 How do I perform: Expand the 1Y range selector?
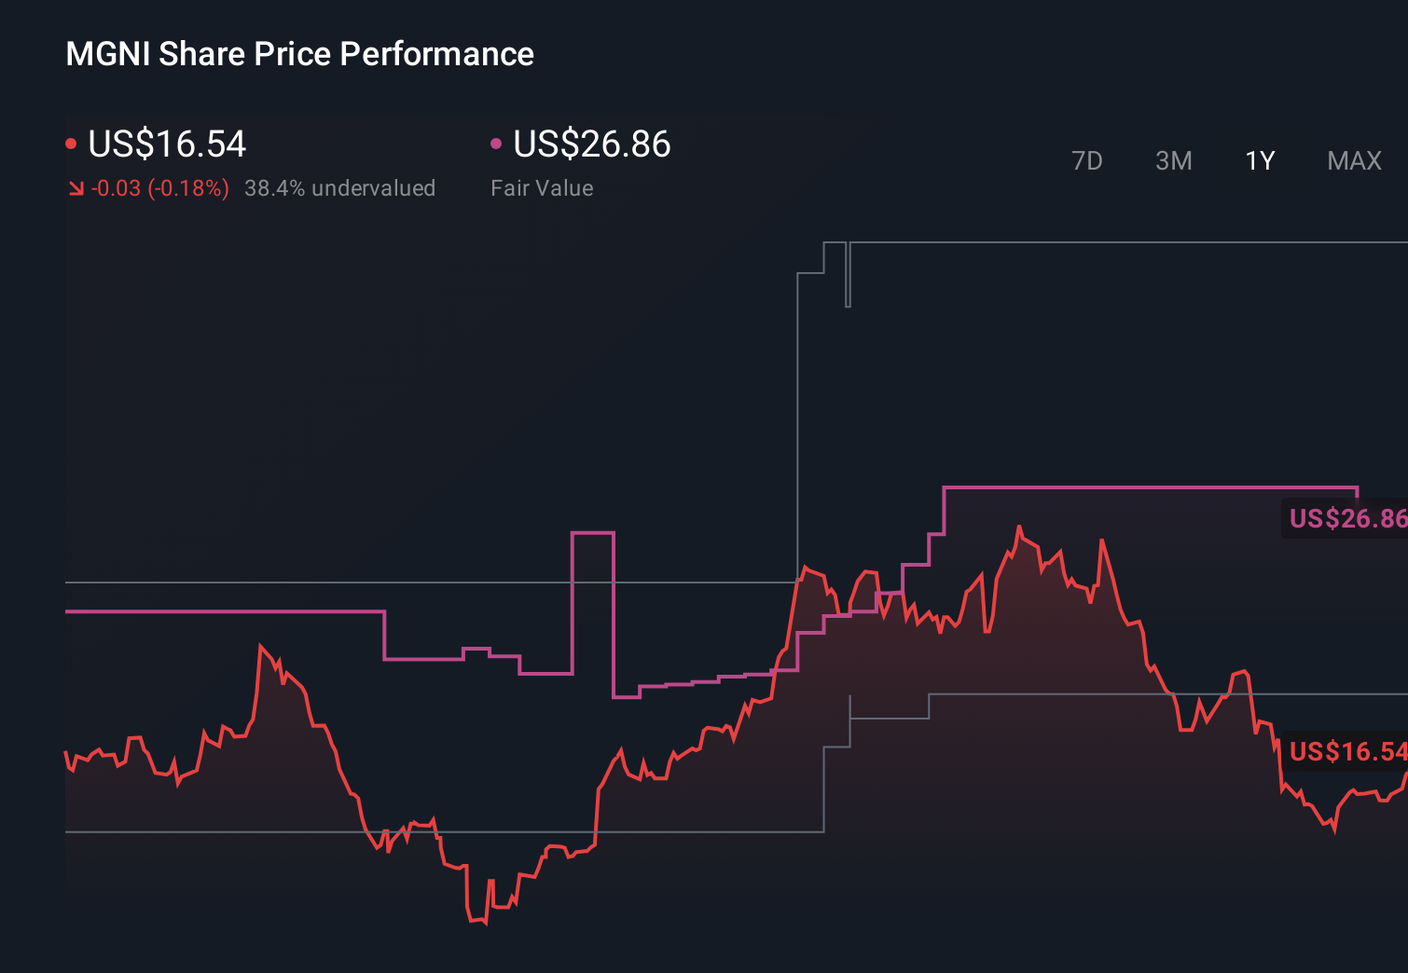1259,160
